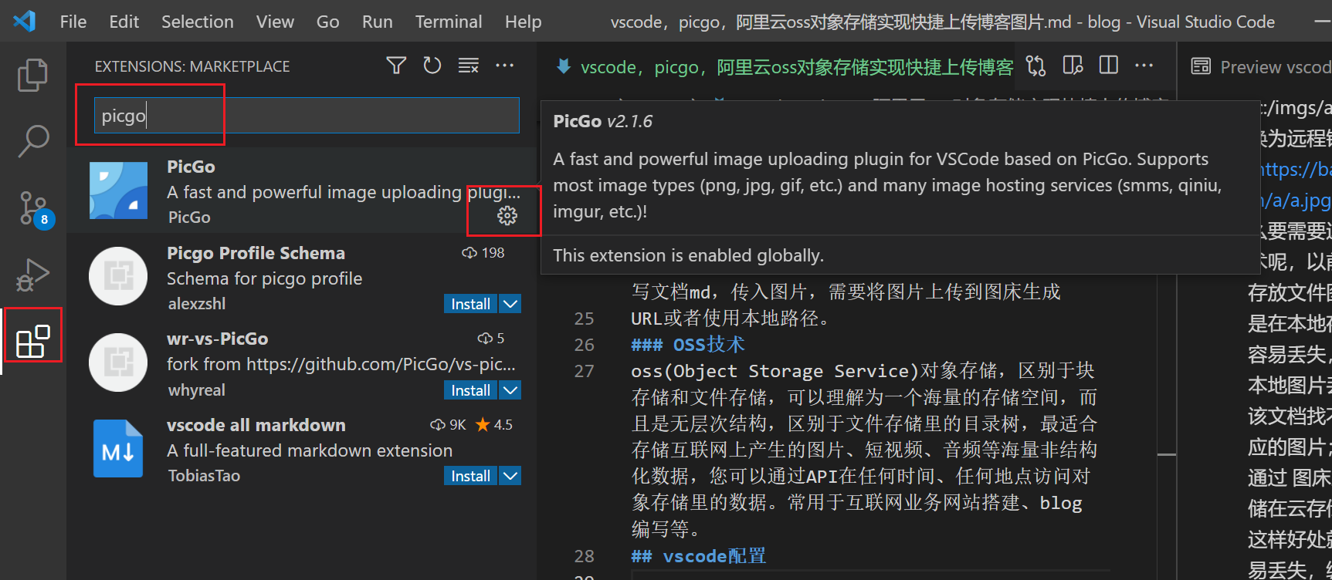Screen dimensions: 1332x580
Task: Open the Run menu
Action: click(x=378, y=22)
